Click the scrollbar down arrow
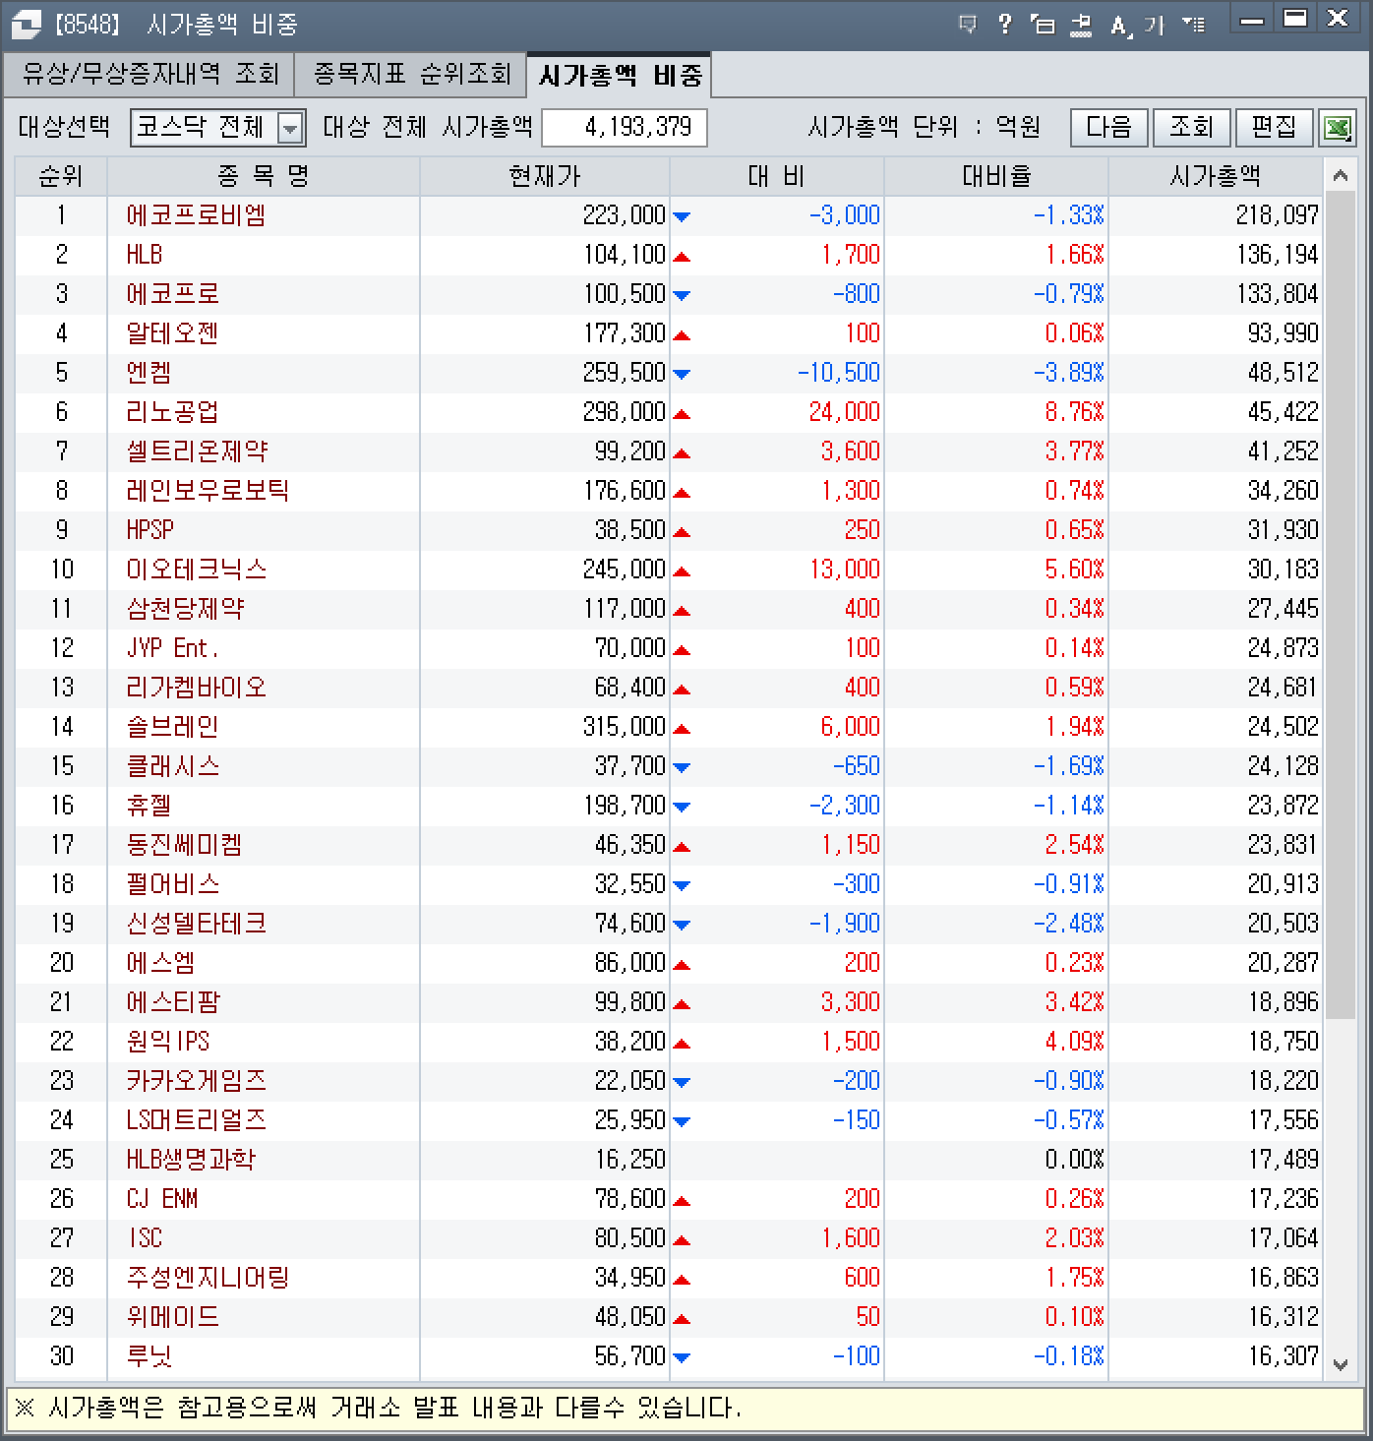The width and height of the screenshot is (1373, 1441). pos(1340,1364)
